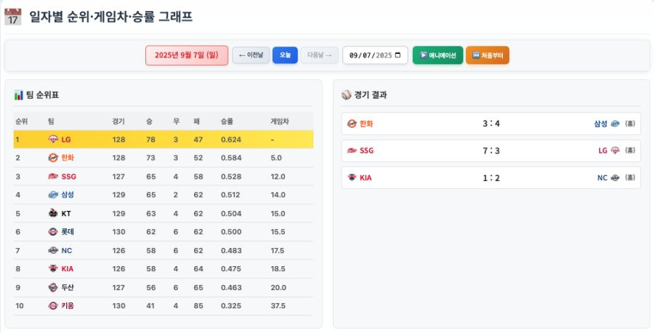The image size is (654, 333).
Task: Click 한화 games behind value 5.0
Action: click(276, 158)
